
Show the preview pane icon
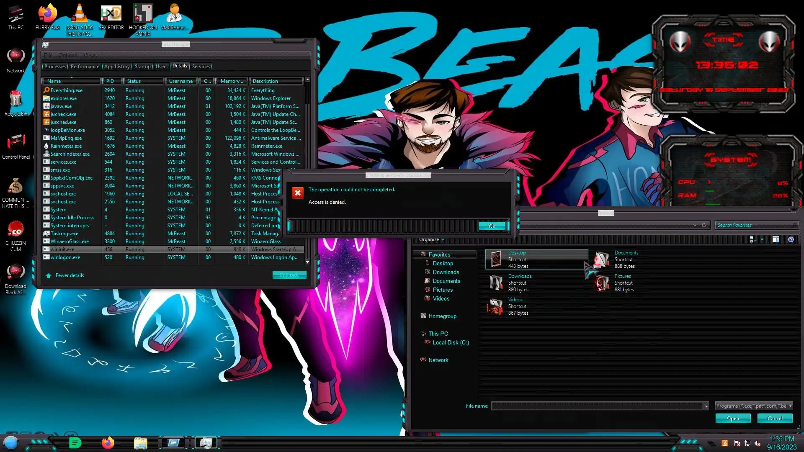(x=776, y=239)
